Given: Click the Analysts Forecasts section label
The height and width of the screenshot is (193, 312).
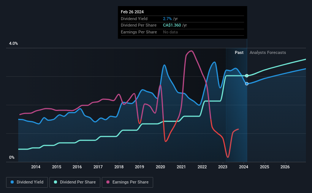Looking at the screenshot, I should coord(268,52).
